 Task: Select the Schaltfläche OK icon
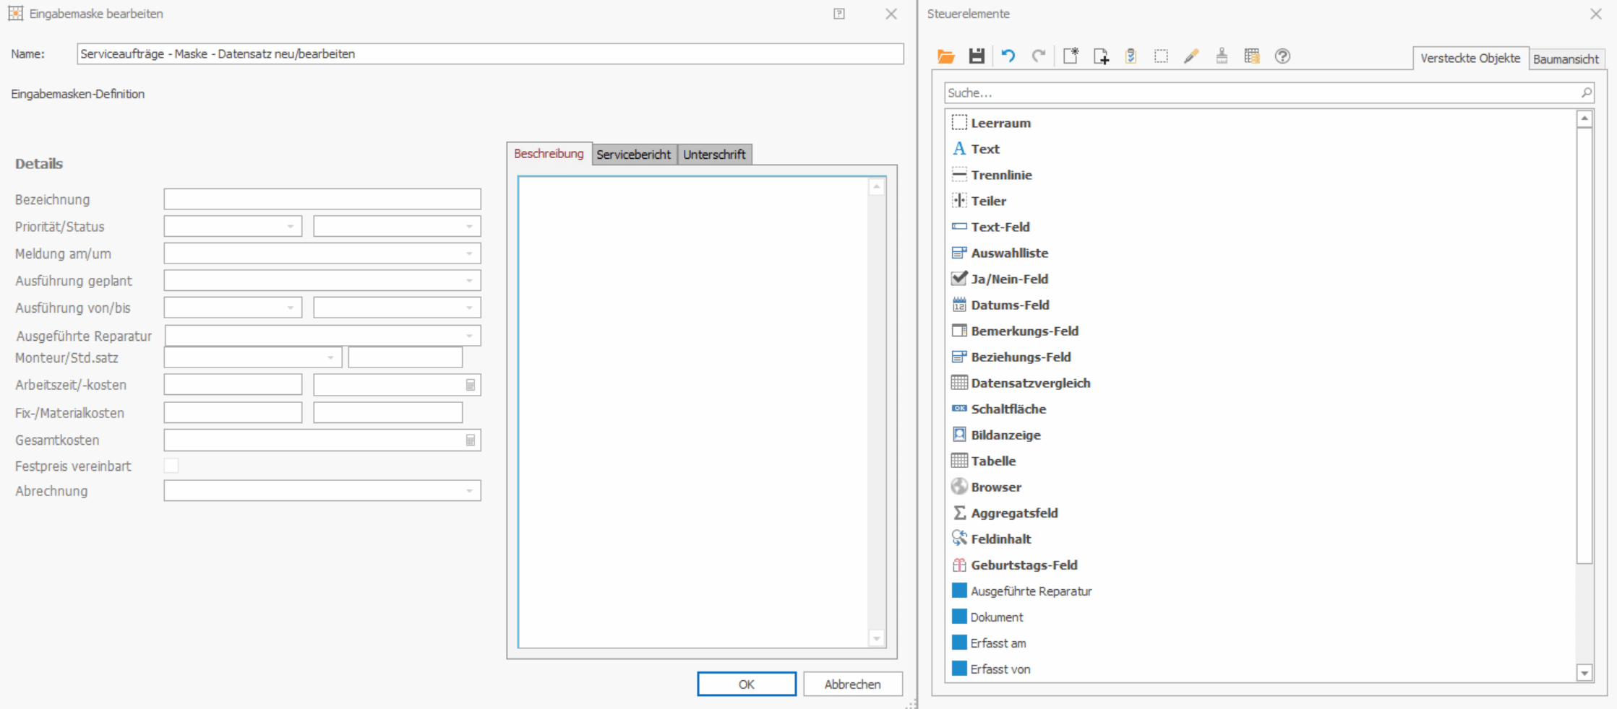pos(959,409)
